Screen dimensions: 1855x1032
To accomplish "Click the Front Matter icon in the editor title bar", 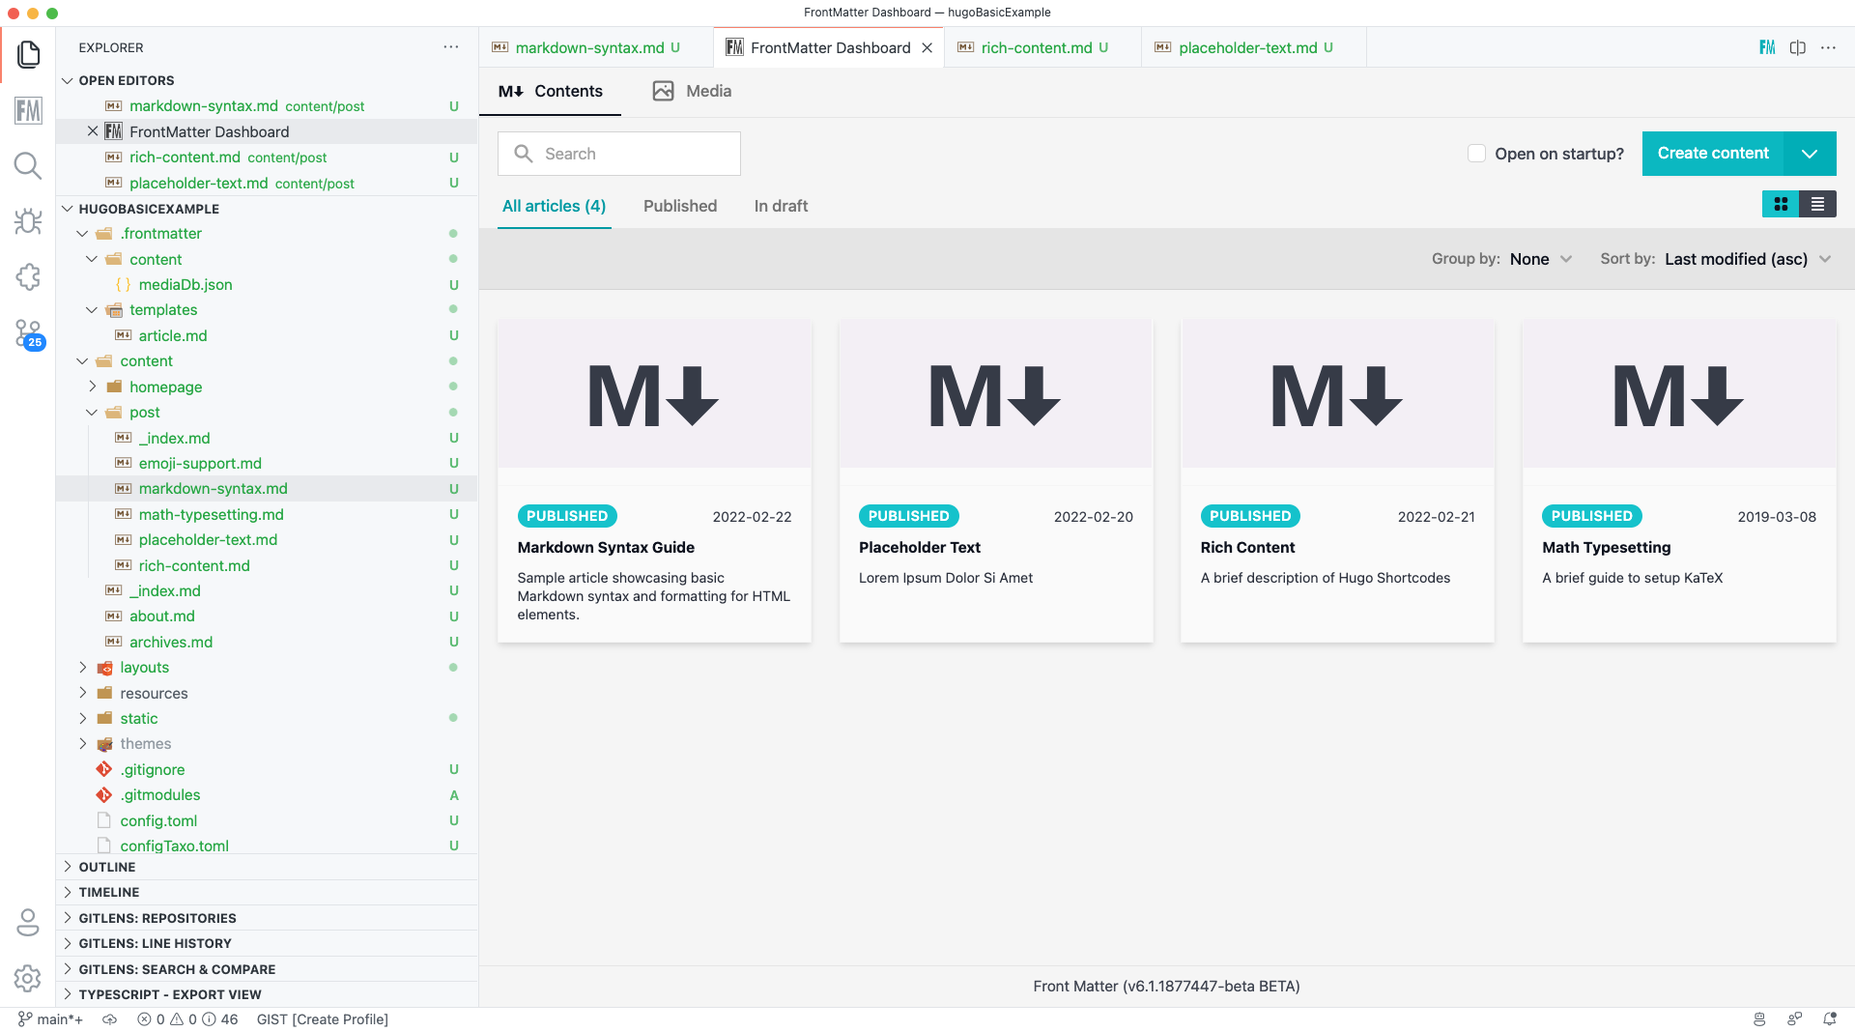I will pyautogui.click(x=1767, y=46).
